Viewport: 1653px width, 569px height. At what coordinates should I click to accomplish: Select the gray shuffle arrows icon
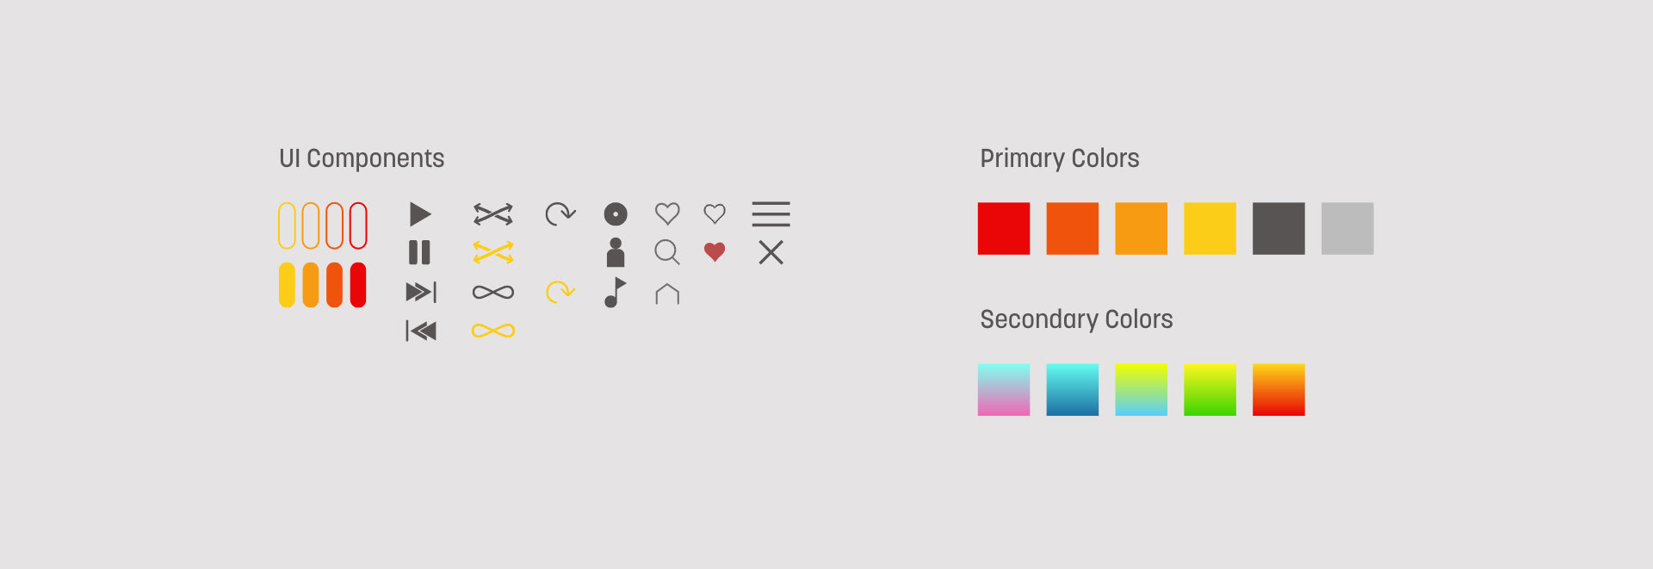[x=493, y=214]
